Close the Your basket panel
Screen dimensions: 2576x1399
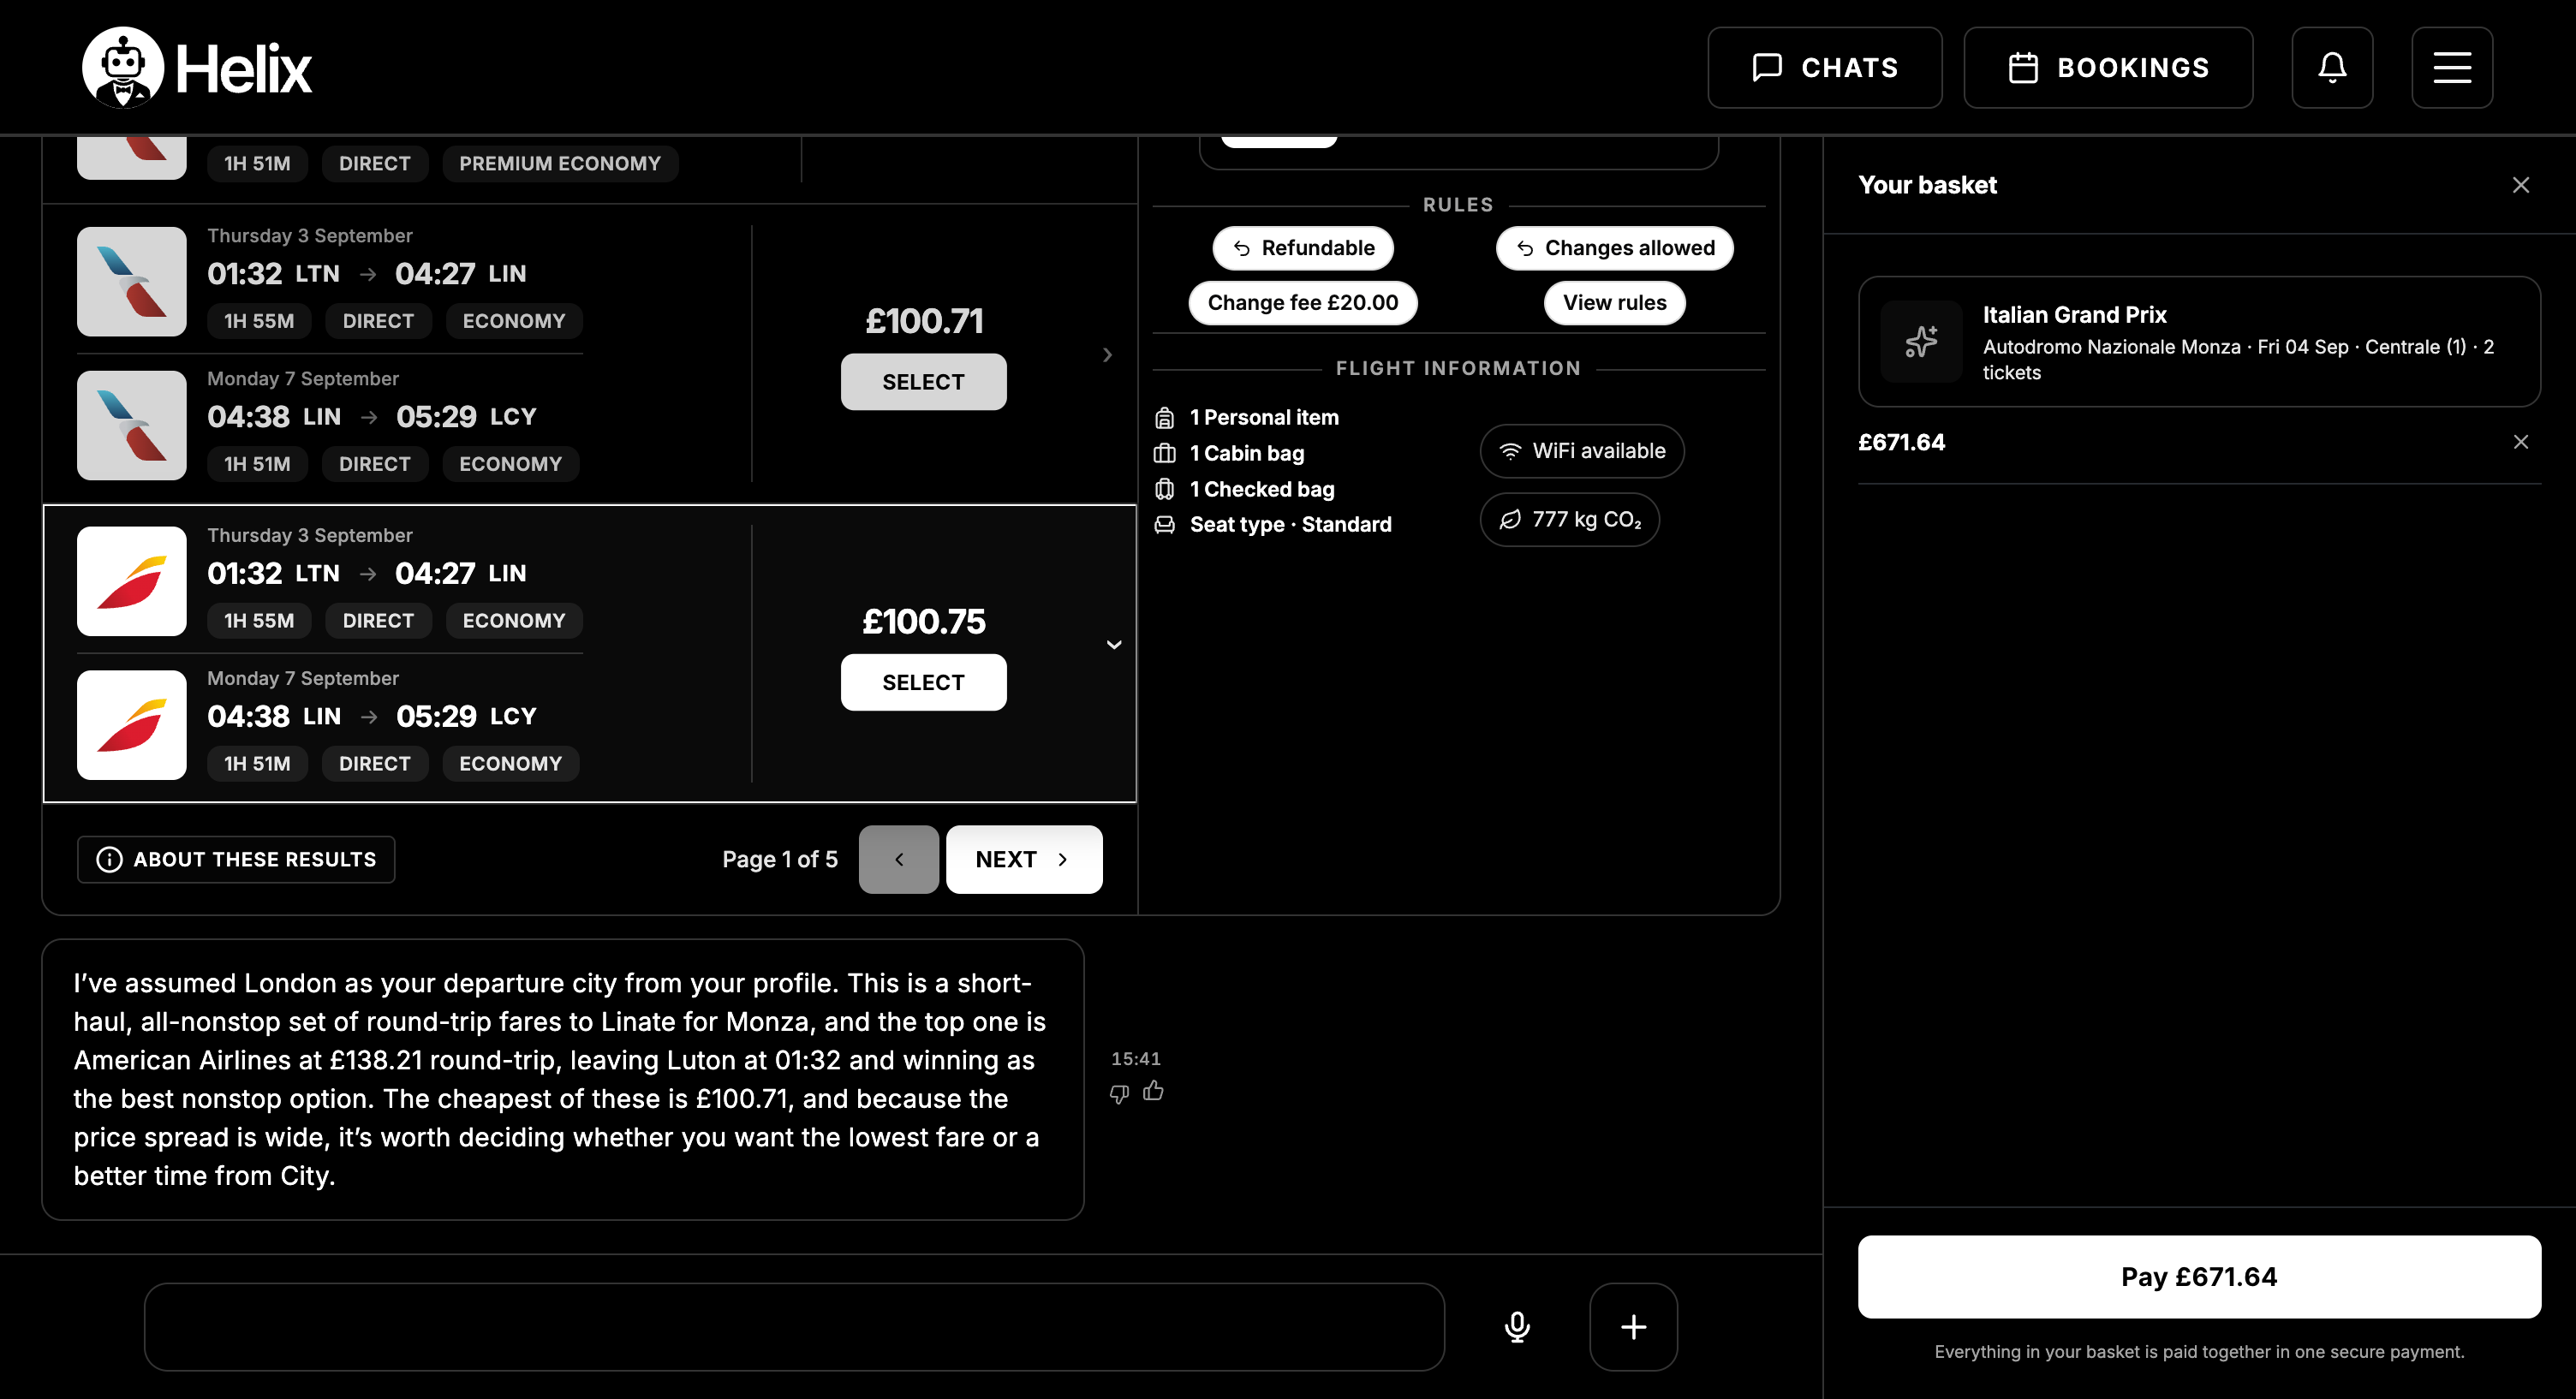(x=2520, y=185)
